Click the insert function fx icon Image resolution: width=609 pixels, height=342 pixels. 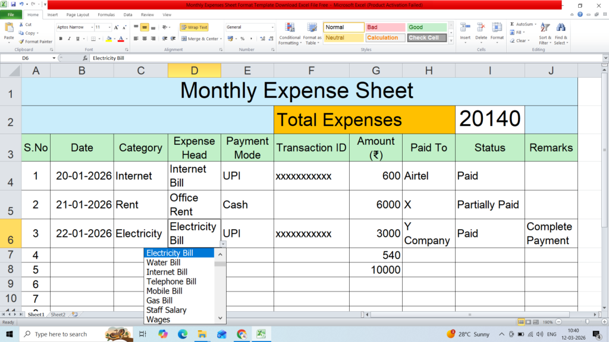click(x=85, y=58)
